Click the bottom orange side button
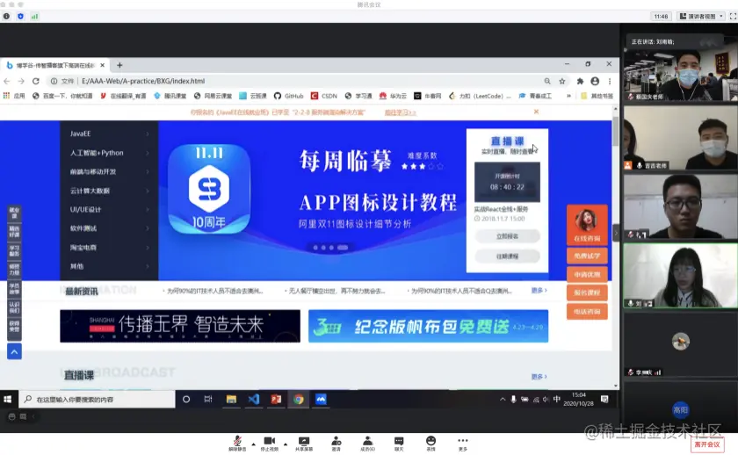This screenshot has width=738, height=455. tap(587, 312)
